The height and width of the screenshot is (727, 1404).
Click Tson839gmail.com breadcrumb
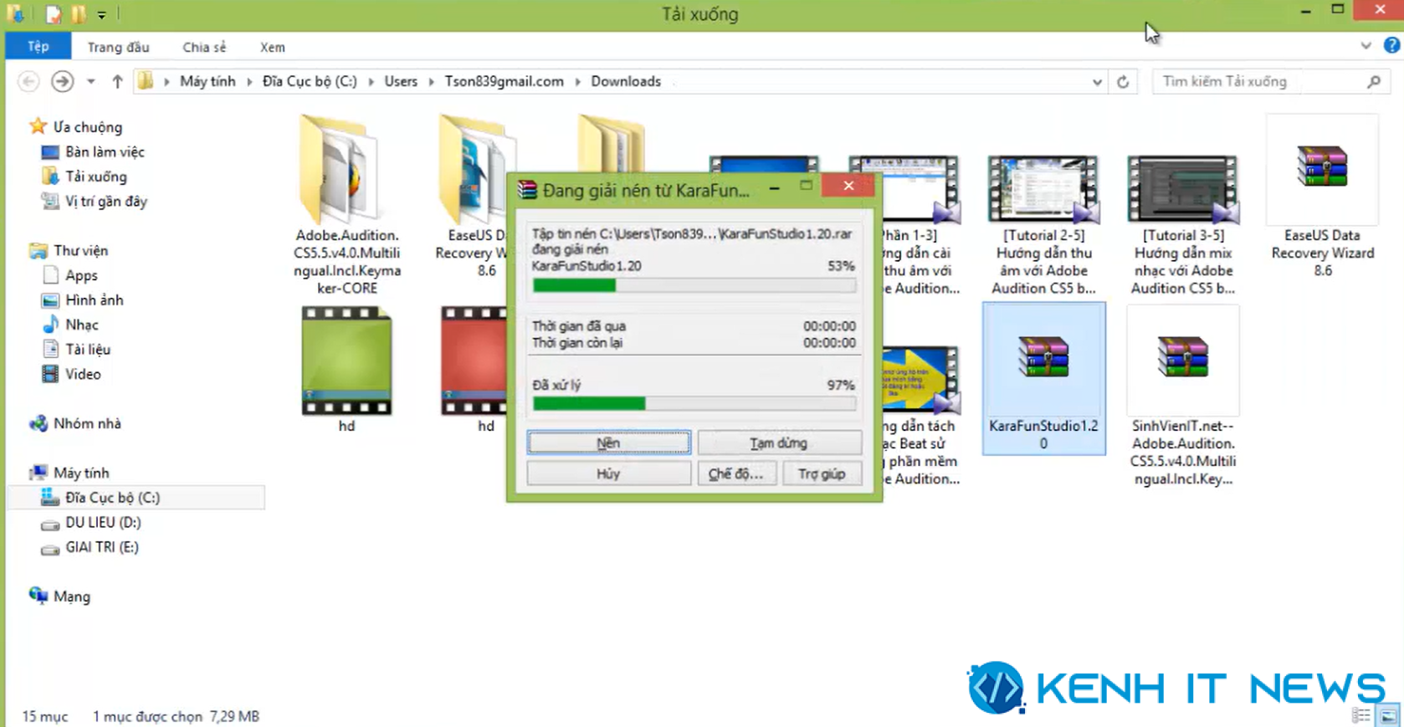[504, 81]
